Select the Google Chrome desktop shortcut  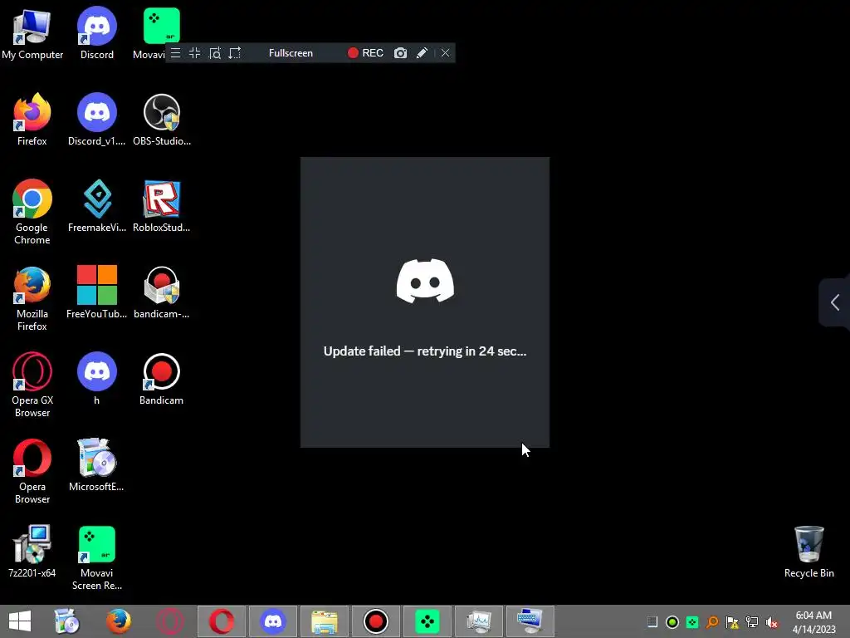tap(32, 212)
